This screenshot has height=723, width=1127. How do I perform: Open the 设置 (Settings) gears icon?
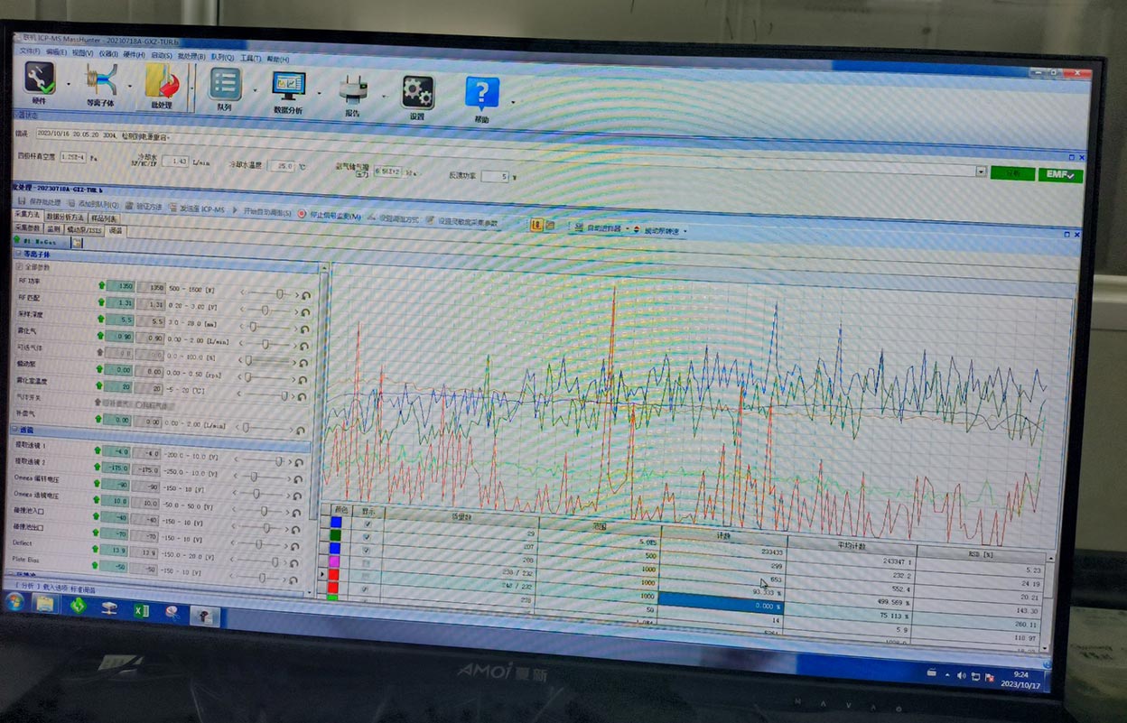(x=417, y=93)
